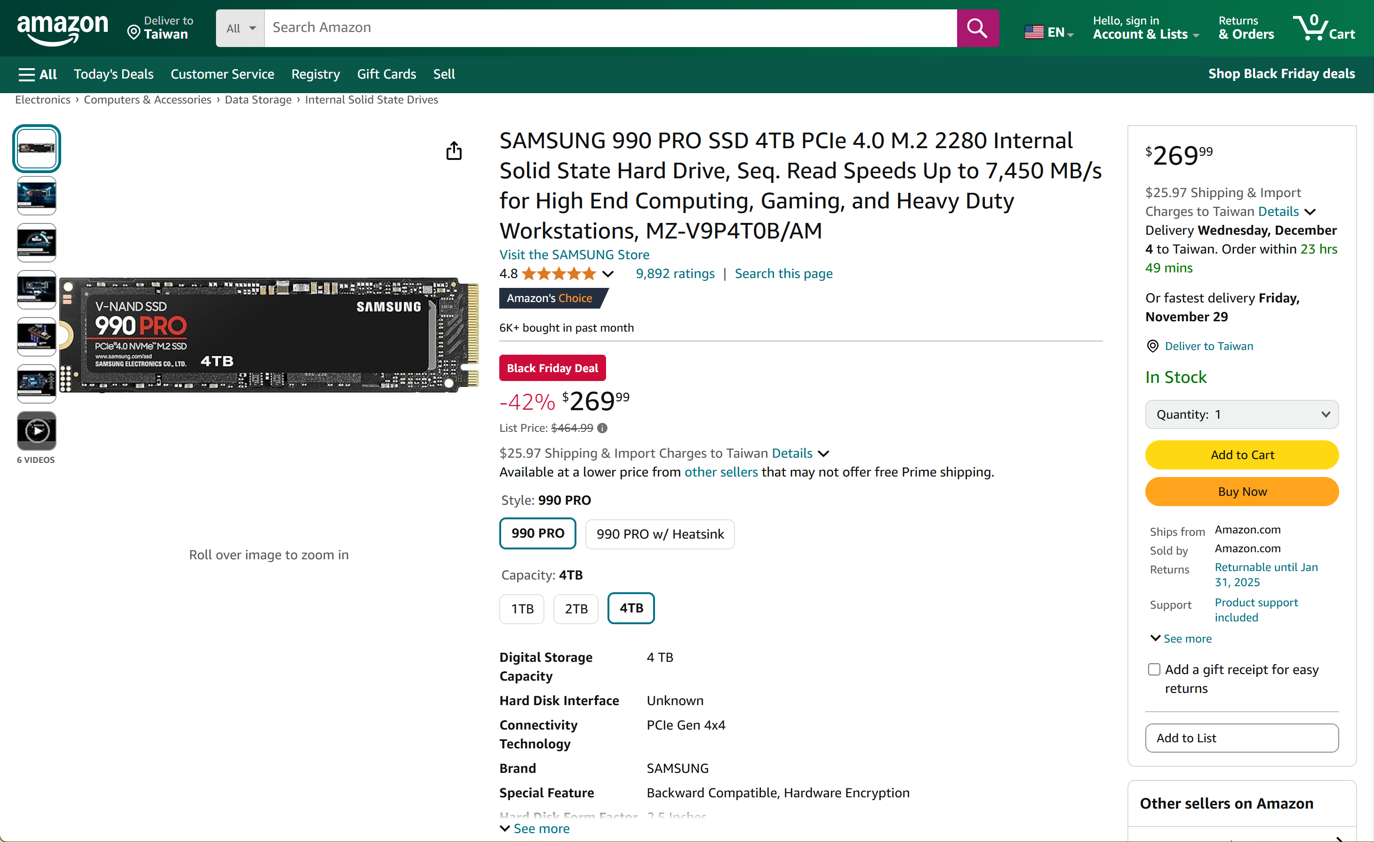Open the Quantity dropdown
The height and width of the screenshot is (842, 1374).
point(1242,414)
